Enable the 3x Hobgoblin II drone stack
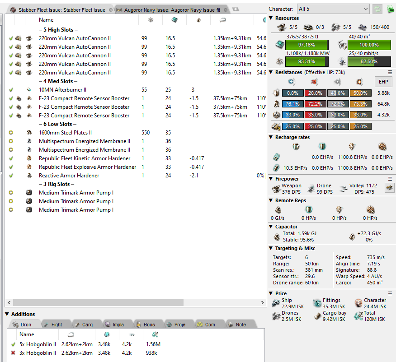The height and width of the screenshot is (362, 396). point(13,353)
